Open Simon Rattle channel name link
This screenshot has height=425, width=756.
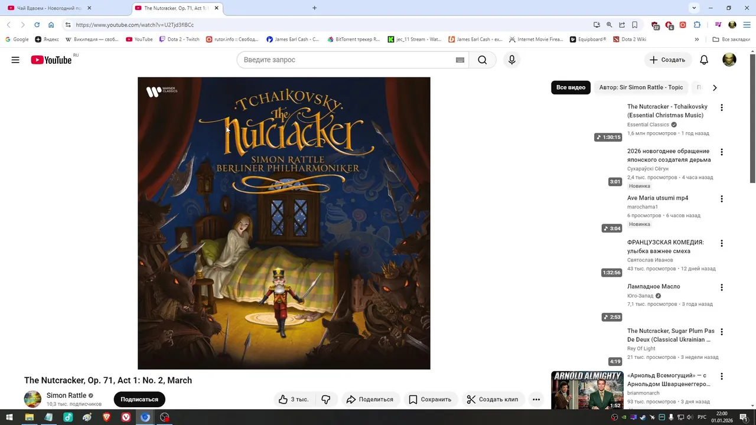[x=66, y=395]
